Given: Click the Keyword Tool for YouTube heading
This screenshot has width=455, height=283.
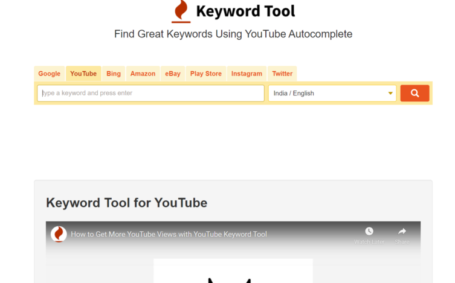Looking at the screenshot, I should [x=127, y=203].
